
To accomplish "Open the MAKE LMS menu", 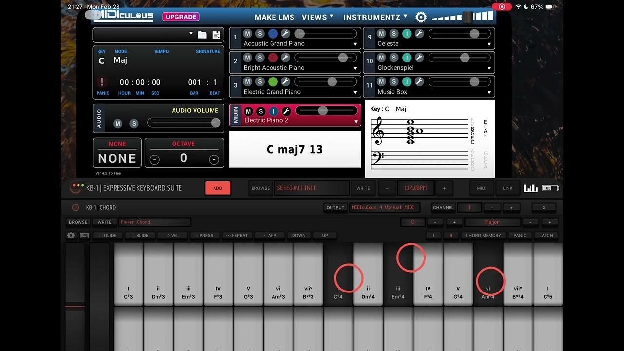I will point(274,17).
